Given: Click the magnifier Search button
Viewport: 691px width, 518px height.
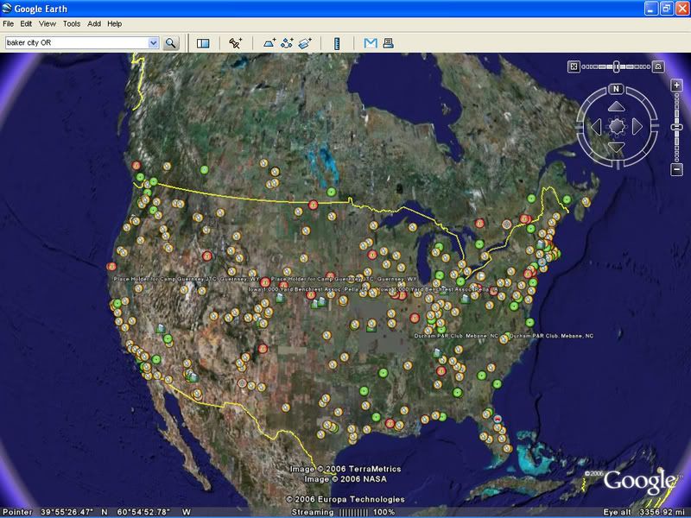Looking at the screenshot, I should pos(170,42).
